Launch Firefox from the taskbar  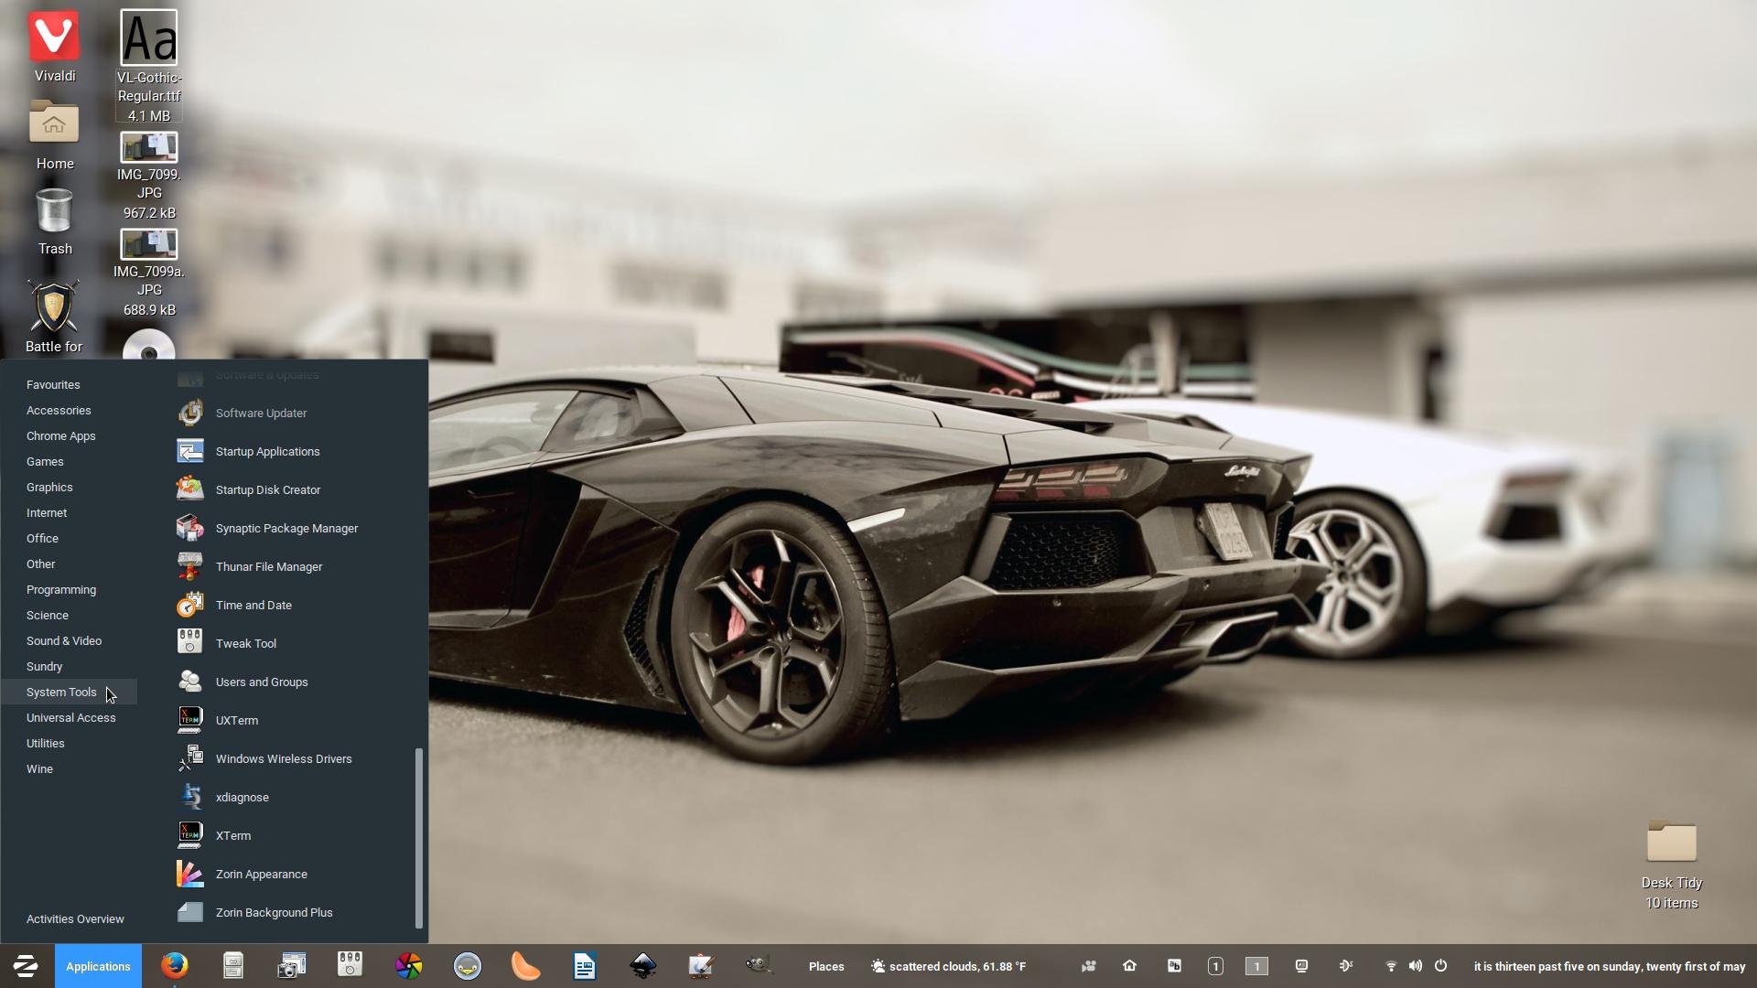click(x=174, y=965)
